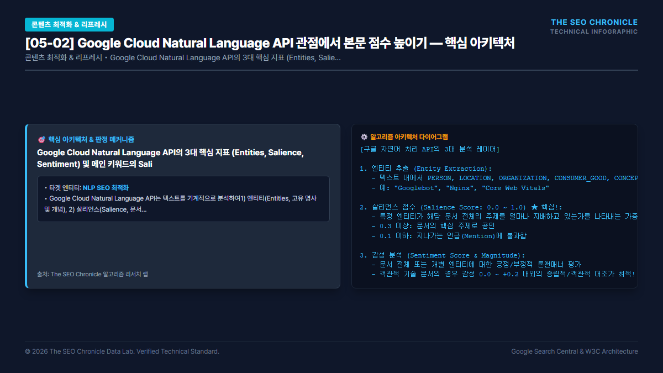The height and width of the screenshot is (373, 663).
Task: Click the 1. 엔티티 추출 (Entity Extraction) line
Action: click(425, 169)
